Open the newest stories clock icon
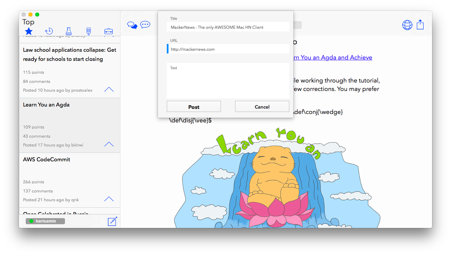451x255 pixels. [x=49, y=31]
